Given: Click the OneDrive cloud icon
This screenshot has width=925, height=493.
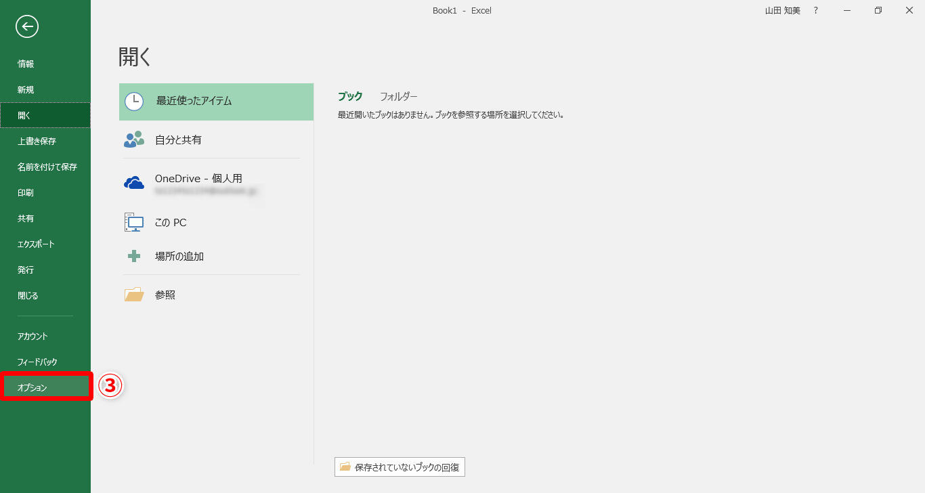Looking at the screenshot, I should [x=134, y=183].
